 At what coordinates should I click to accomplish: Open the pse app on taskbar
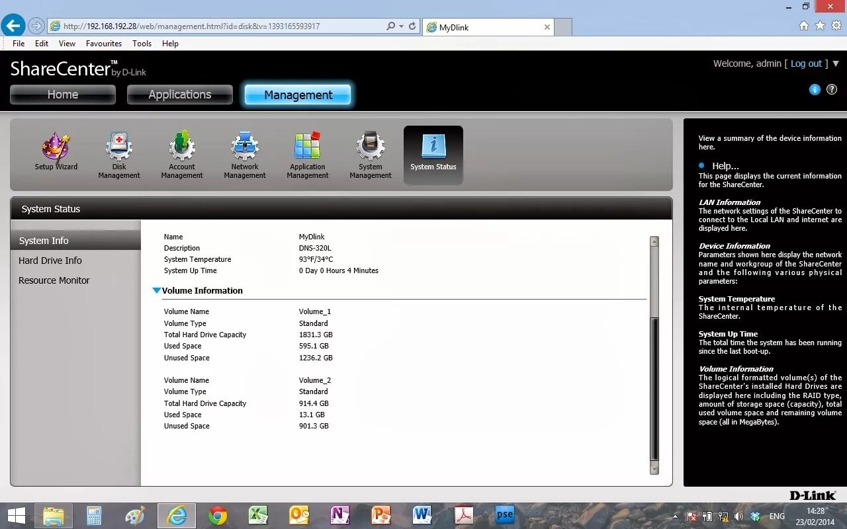[x=504, y=516]
